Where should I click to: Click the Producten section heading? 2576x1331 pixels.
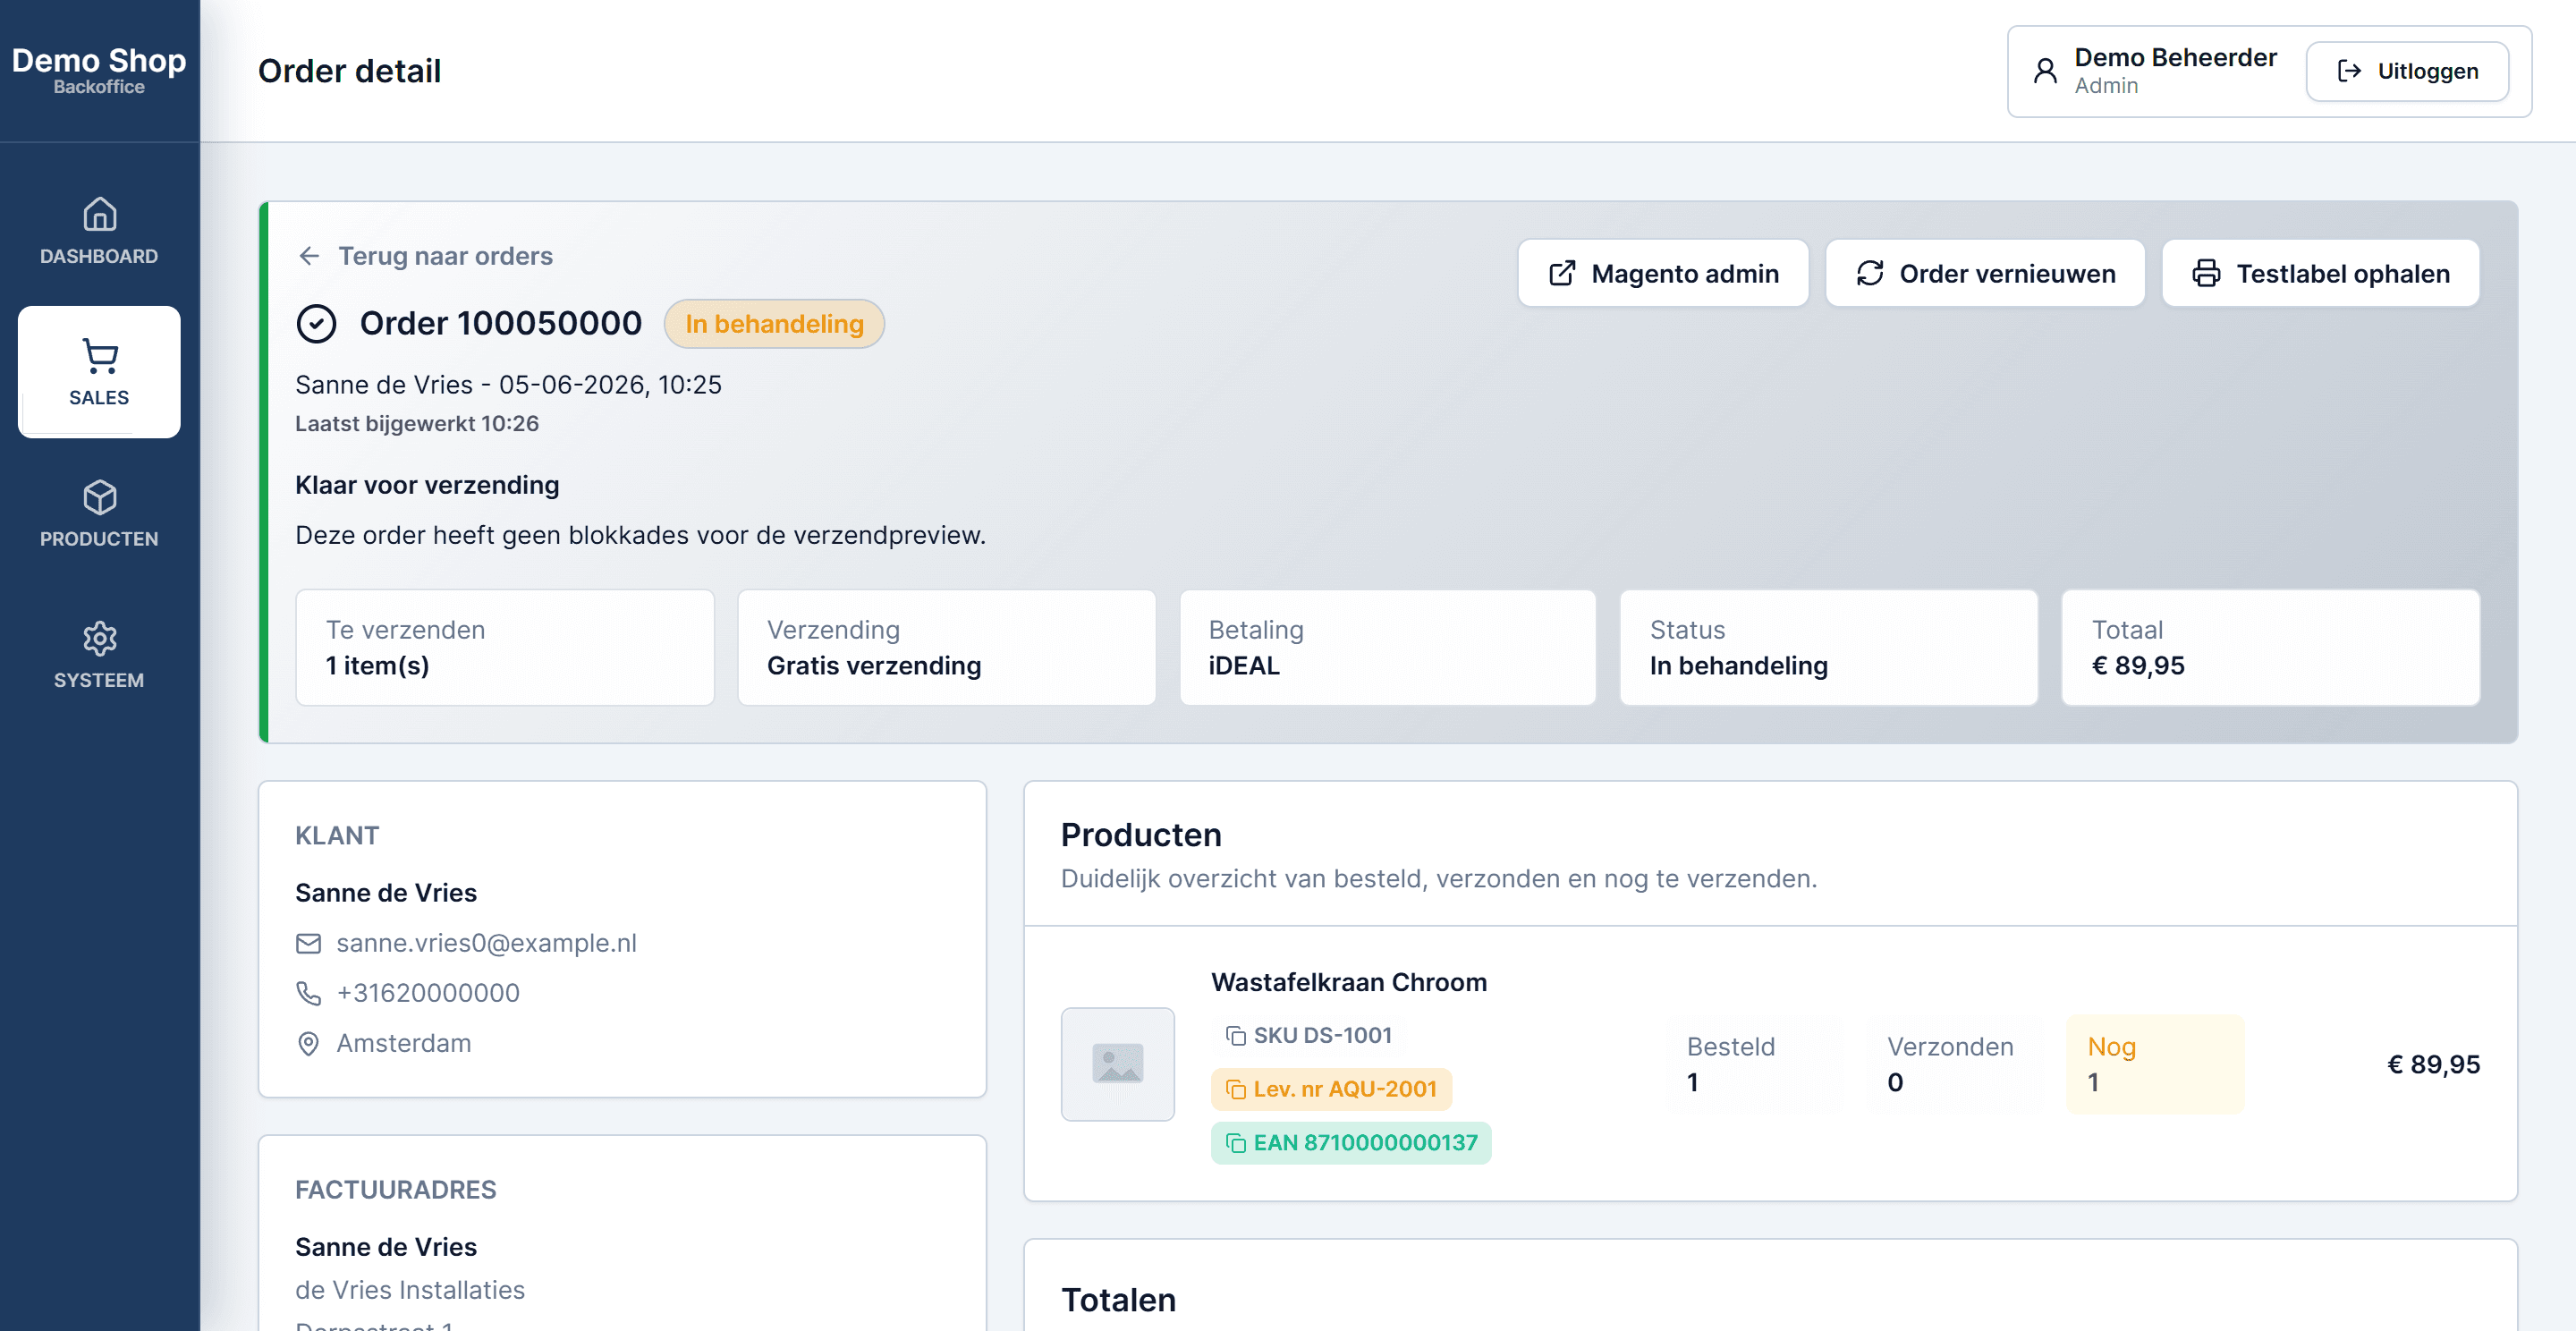tap(1141, 835)
